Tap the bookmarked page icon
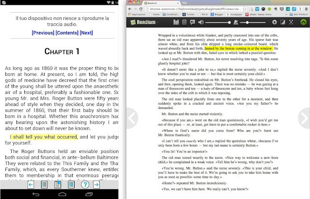This screenshot has height=199, width=310. click(x=58, y=184)
